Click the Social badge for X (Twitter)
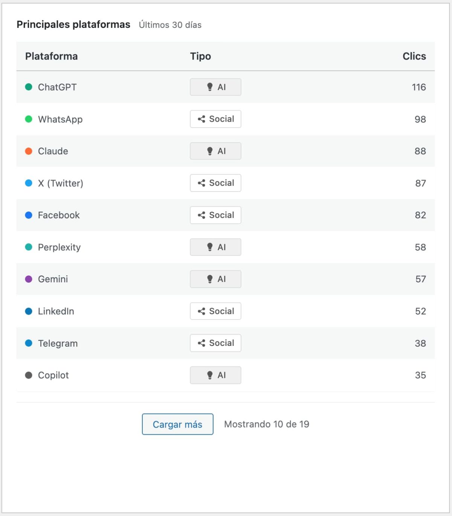This screenshot has height=516, width=452. coord(215,183)
